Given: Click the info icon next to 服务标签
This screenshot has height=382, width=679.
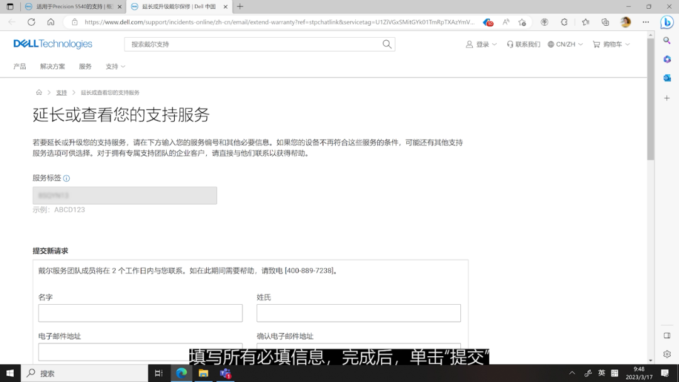Looking at the screenshot, I should (66, 178).
